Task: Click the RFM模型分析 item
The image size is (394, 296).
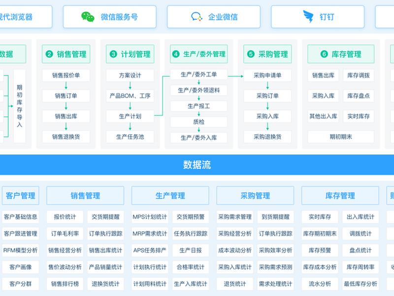Action: click(x=20, y=250)
